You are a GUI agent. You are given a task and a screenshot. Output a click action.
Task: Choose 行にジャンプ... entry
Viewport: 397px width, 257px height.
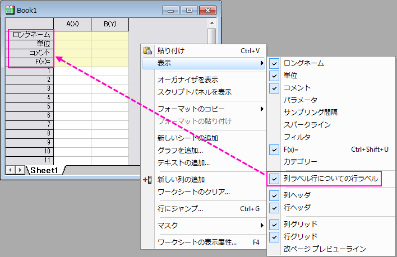pos(204,209)
